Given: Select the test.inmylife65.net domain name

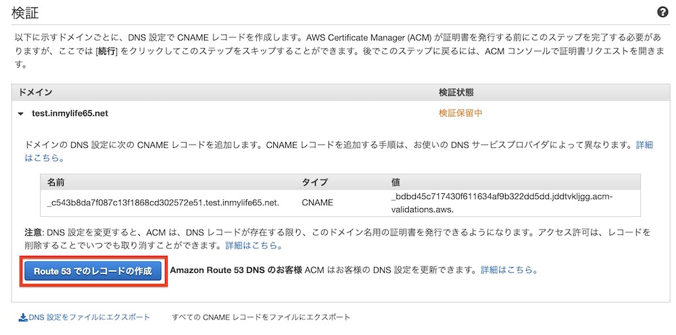Looking at the screenshot, I should coord(70,113).
